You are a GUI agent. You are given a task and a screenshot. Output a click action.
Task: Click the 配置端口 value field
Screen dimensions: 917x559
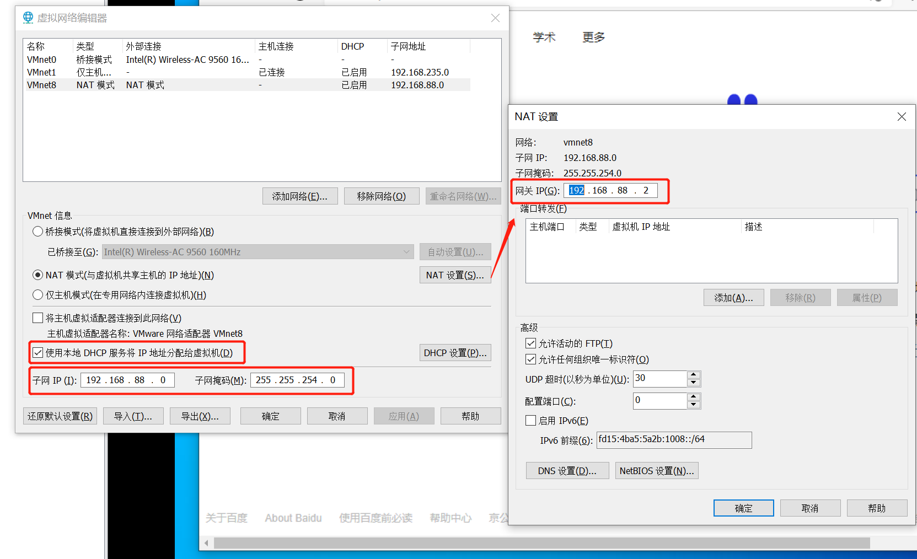[660, 401]
